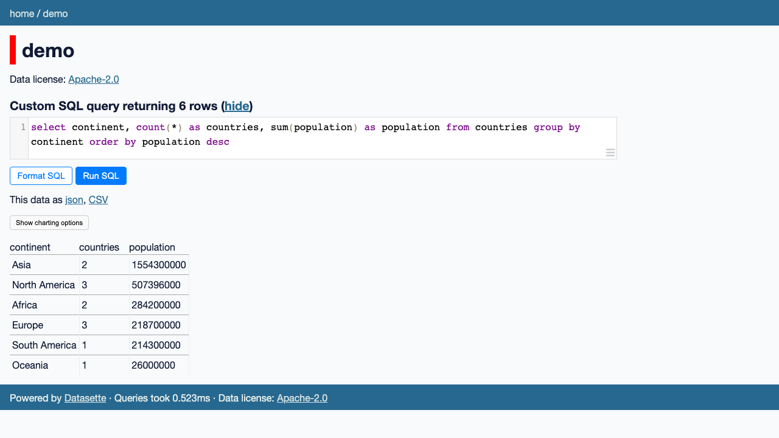Click the population column header
Screen dimensions: 779x438
[x=152, y=247]
